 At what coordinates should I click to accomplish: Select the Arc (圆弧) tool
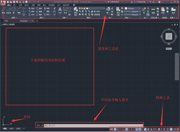19,10
